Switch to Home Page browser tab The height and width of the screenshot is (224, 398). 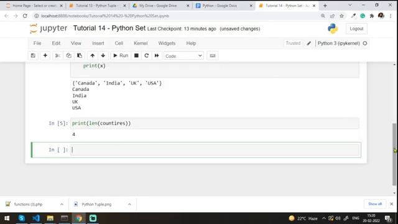[x=34, y=6]
